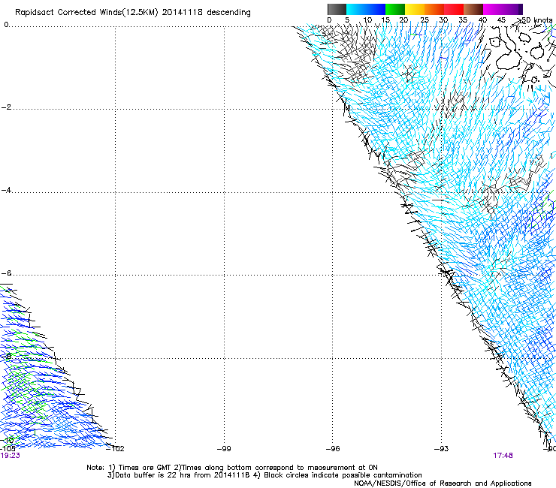Click the blue 10-15 knots color segment
The image size is (556, 488).
point(376,9)
